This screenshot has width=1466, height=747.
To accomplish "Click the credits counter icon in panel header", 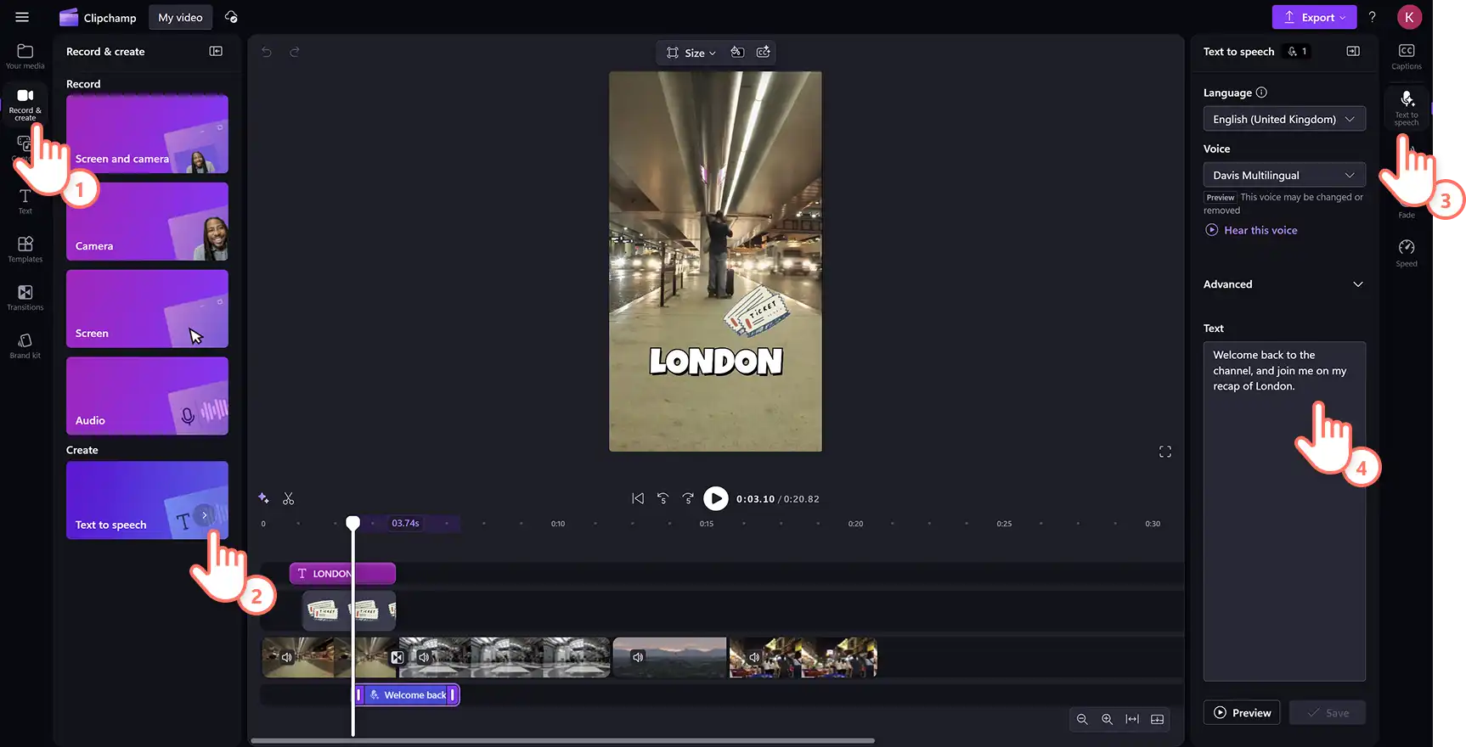I will [1297, 52].
